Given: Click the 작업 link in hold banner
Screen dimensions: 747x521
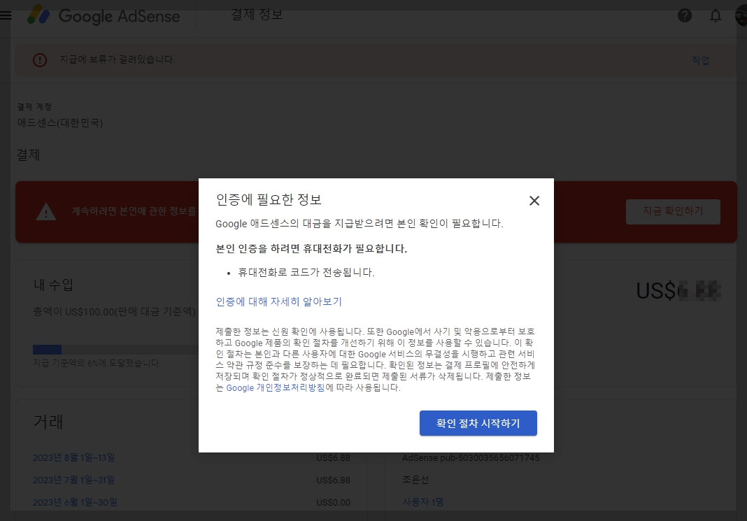Looking at the screenshot, I should click(700, 60).
